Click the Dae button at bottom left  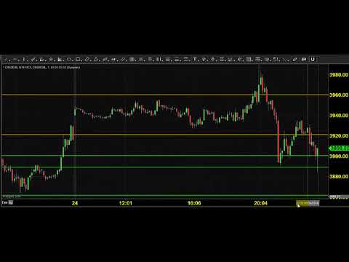click(x=4, y=202)
